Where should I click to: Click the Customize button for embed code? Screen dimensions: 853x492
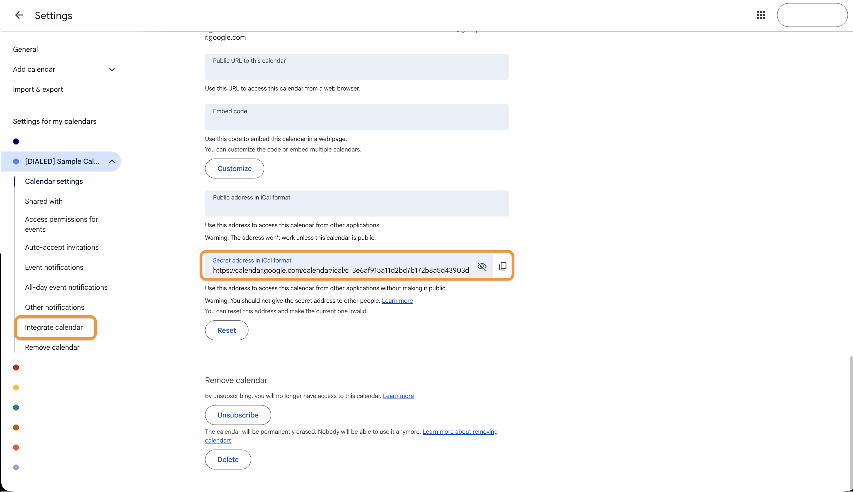click(234, 168)
